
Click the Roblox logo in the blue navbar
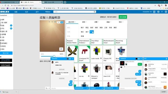[4, 12]
